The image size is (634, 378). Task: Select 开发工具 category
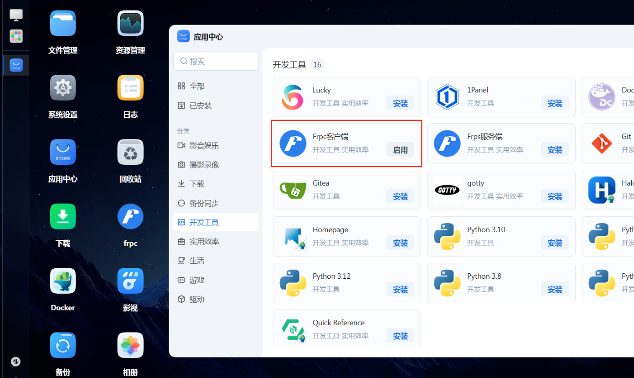click(216, 222)
